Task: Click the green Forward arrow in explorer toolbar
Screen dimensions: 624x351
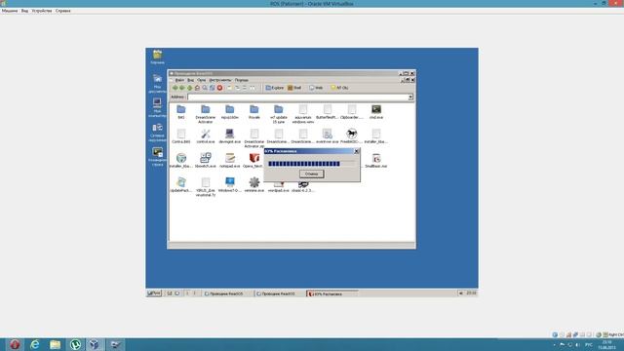Action: [x=182, y=88]
